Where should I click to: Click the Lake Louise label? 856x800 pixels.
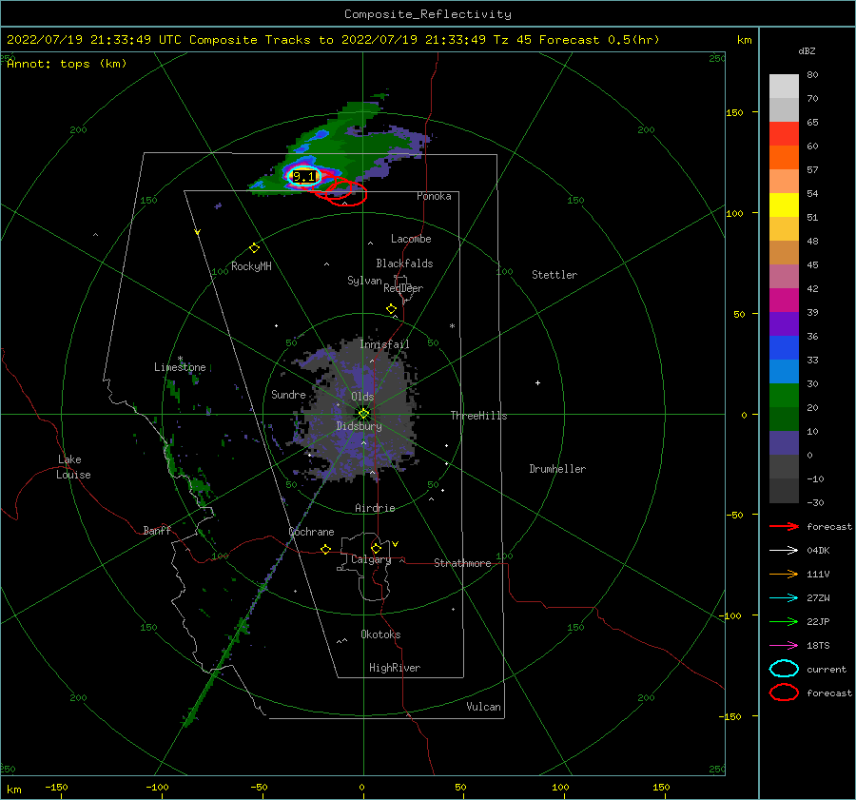[x=73, y=467]
